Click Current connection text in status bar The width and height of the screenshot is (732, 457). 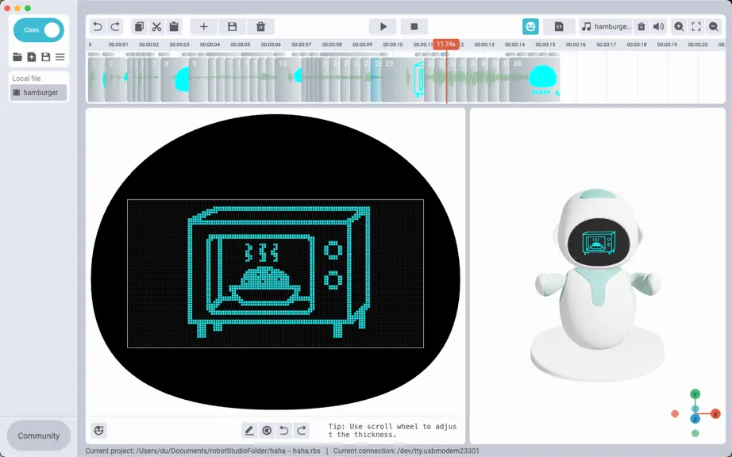coord(406,451)
